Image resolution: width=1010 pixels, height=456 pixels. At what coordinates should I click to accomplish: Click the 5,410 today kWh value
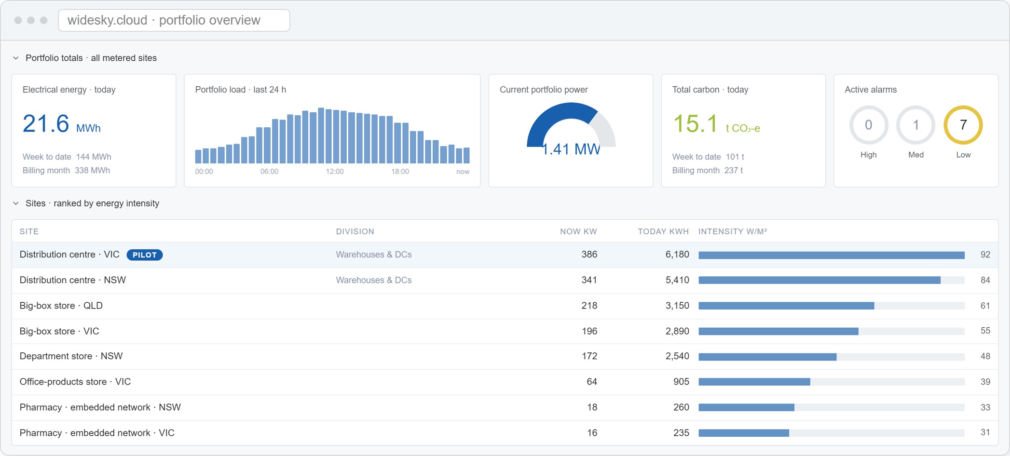point(677,281)
